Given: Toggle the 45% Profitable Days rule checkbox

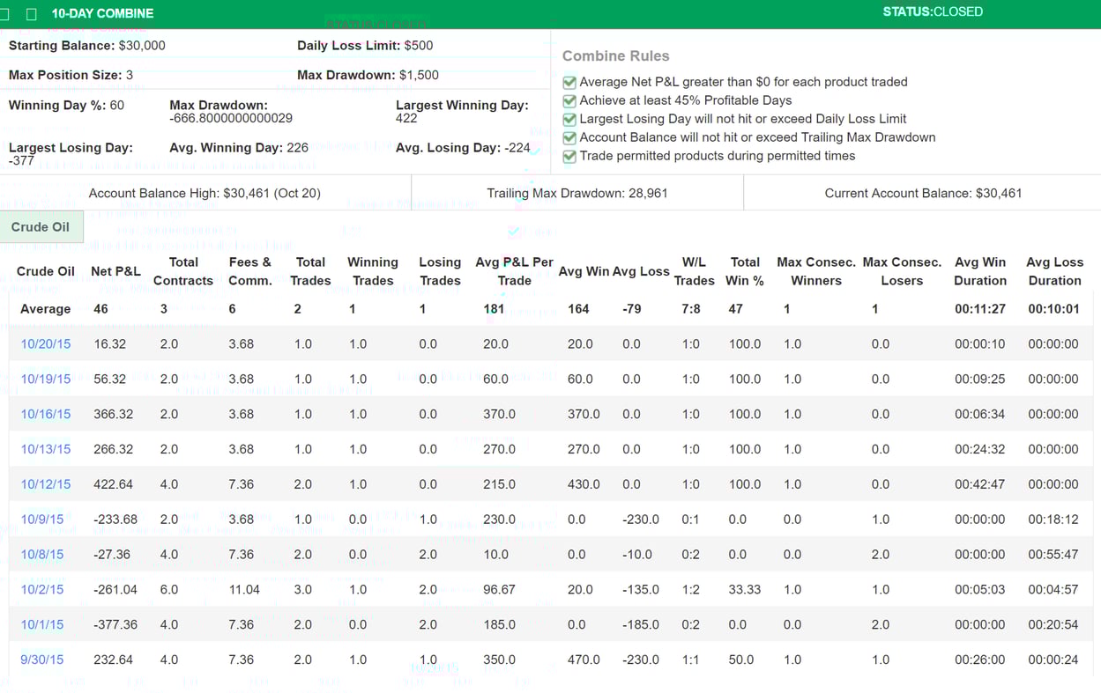Looking at the screenshot, I should click(569, 100).
